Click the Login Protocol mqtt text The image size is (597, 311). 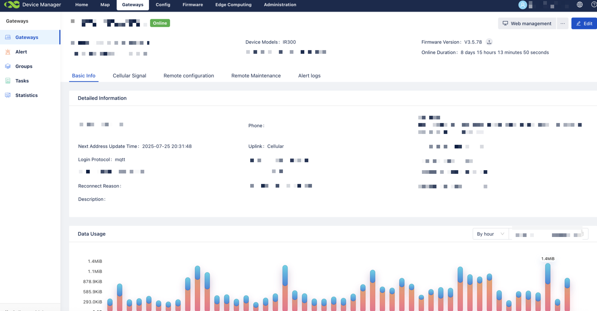click(x=102, y=159)
